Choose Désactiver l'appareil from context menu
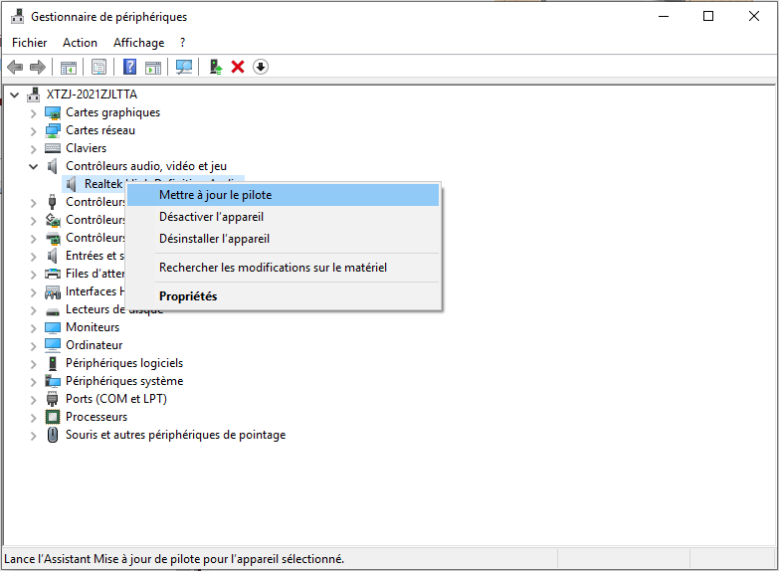 coord(284,217)
